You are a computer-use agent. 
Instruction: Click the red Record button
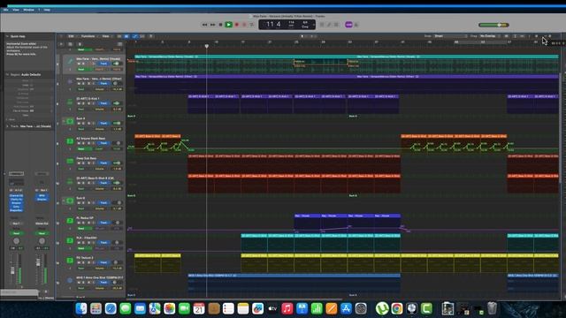pos(237,25)
